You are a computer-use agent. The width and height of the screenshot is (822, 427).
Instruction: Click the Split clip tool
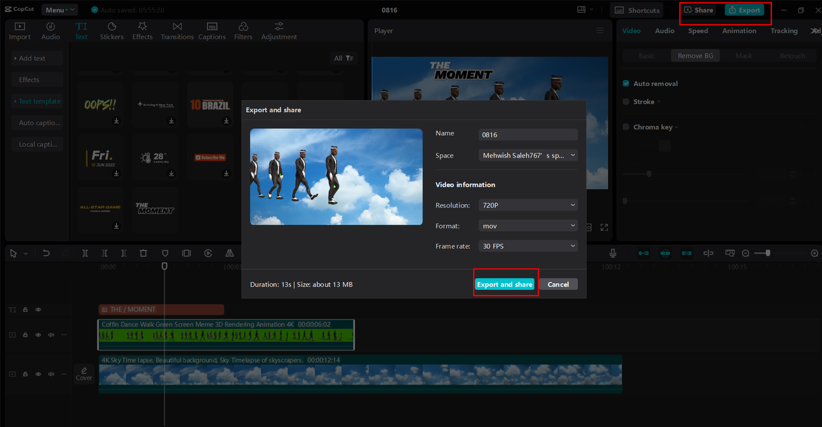tap(85, 253)
